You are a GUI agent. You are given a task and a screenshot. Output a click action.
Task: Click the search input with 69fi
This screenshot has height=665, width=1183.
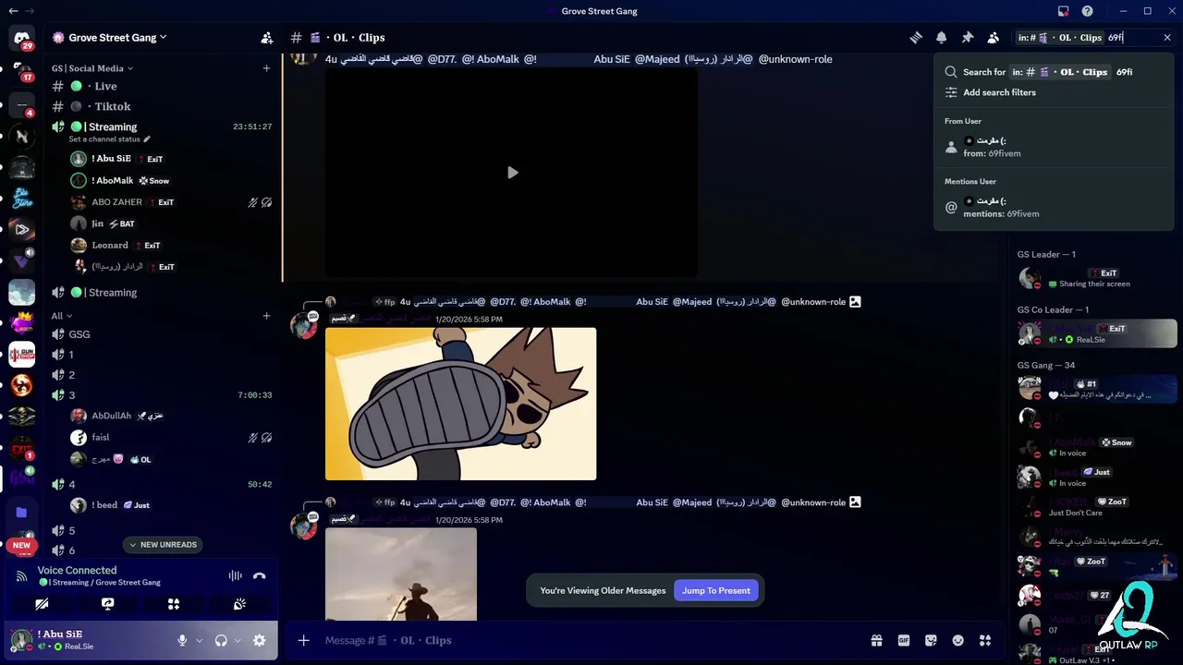(x=1095, y=38)
